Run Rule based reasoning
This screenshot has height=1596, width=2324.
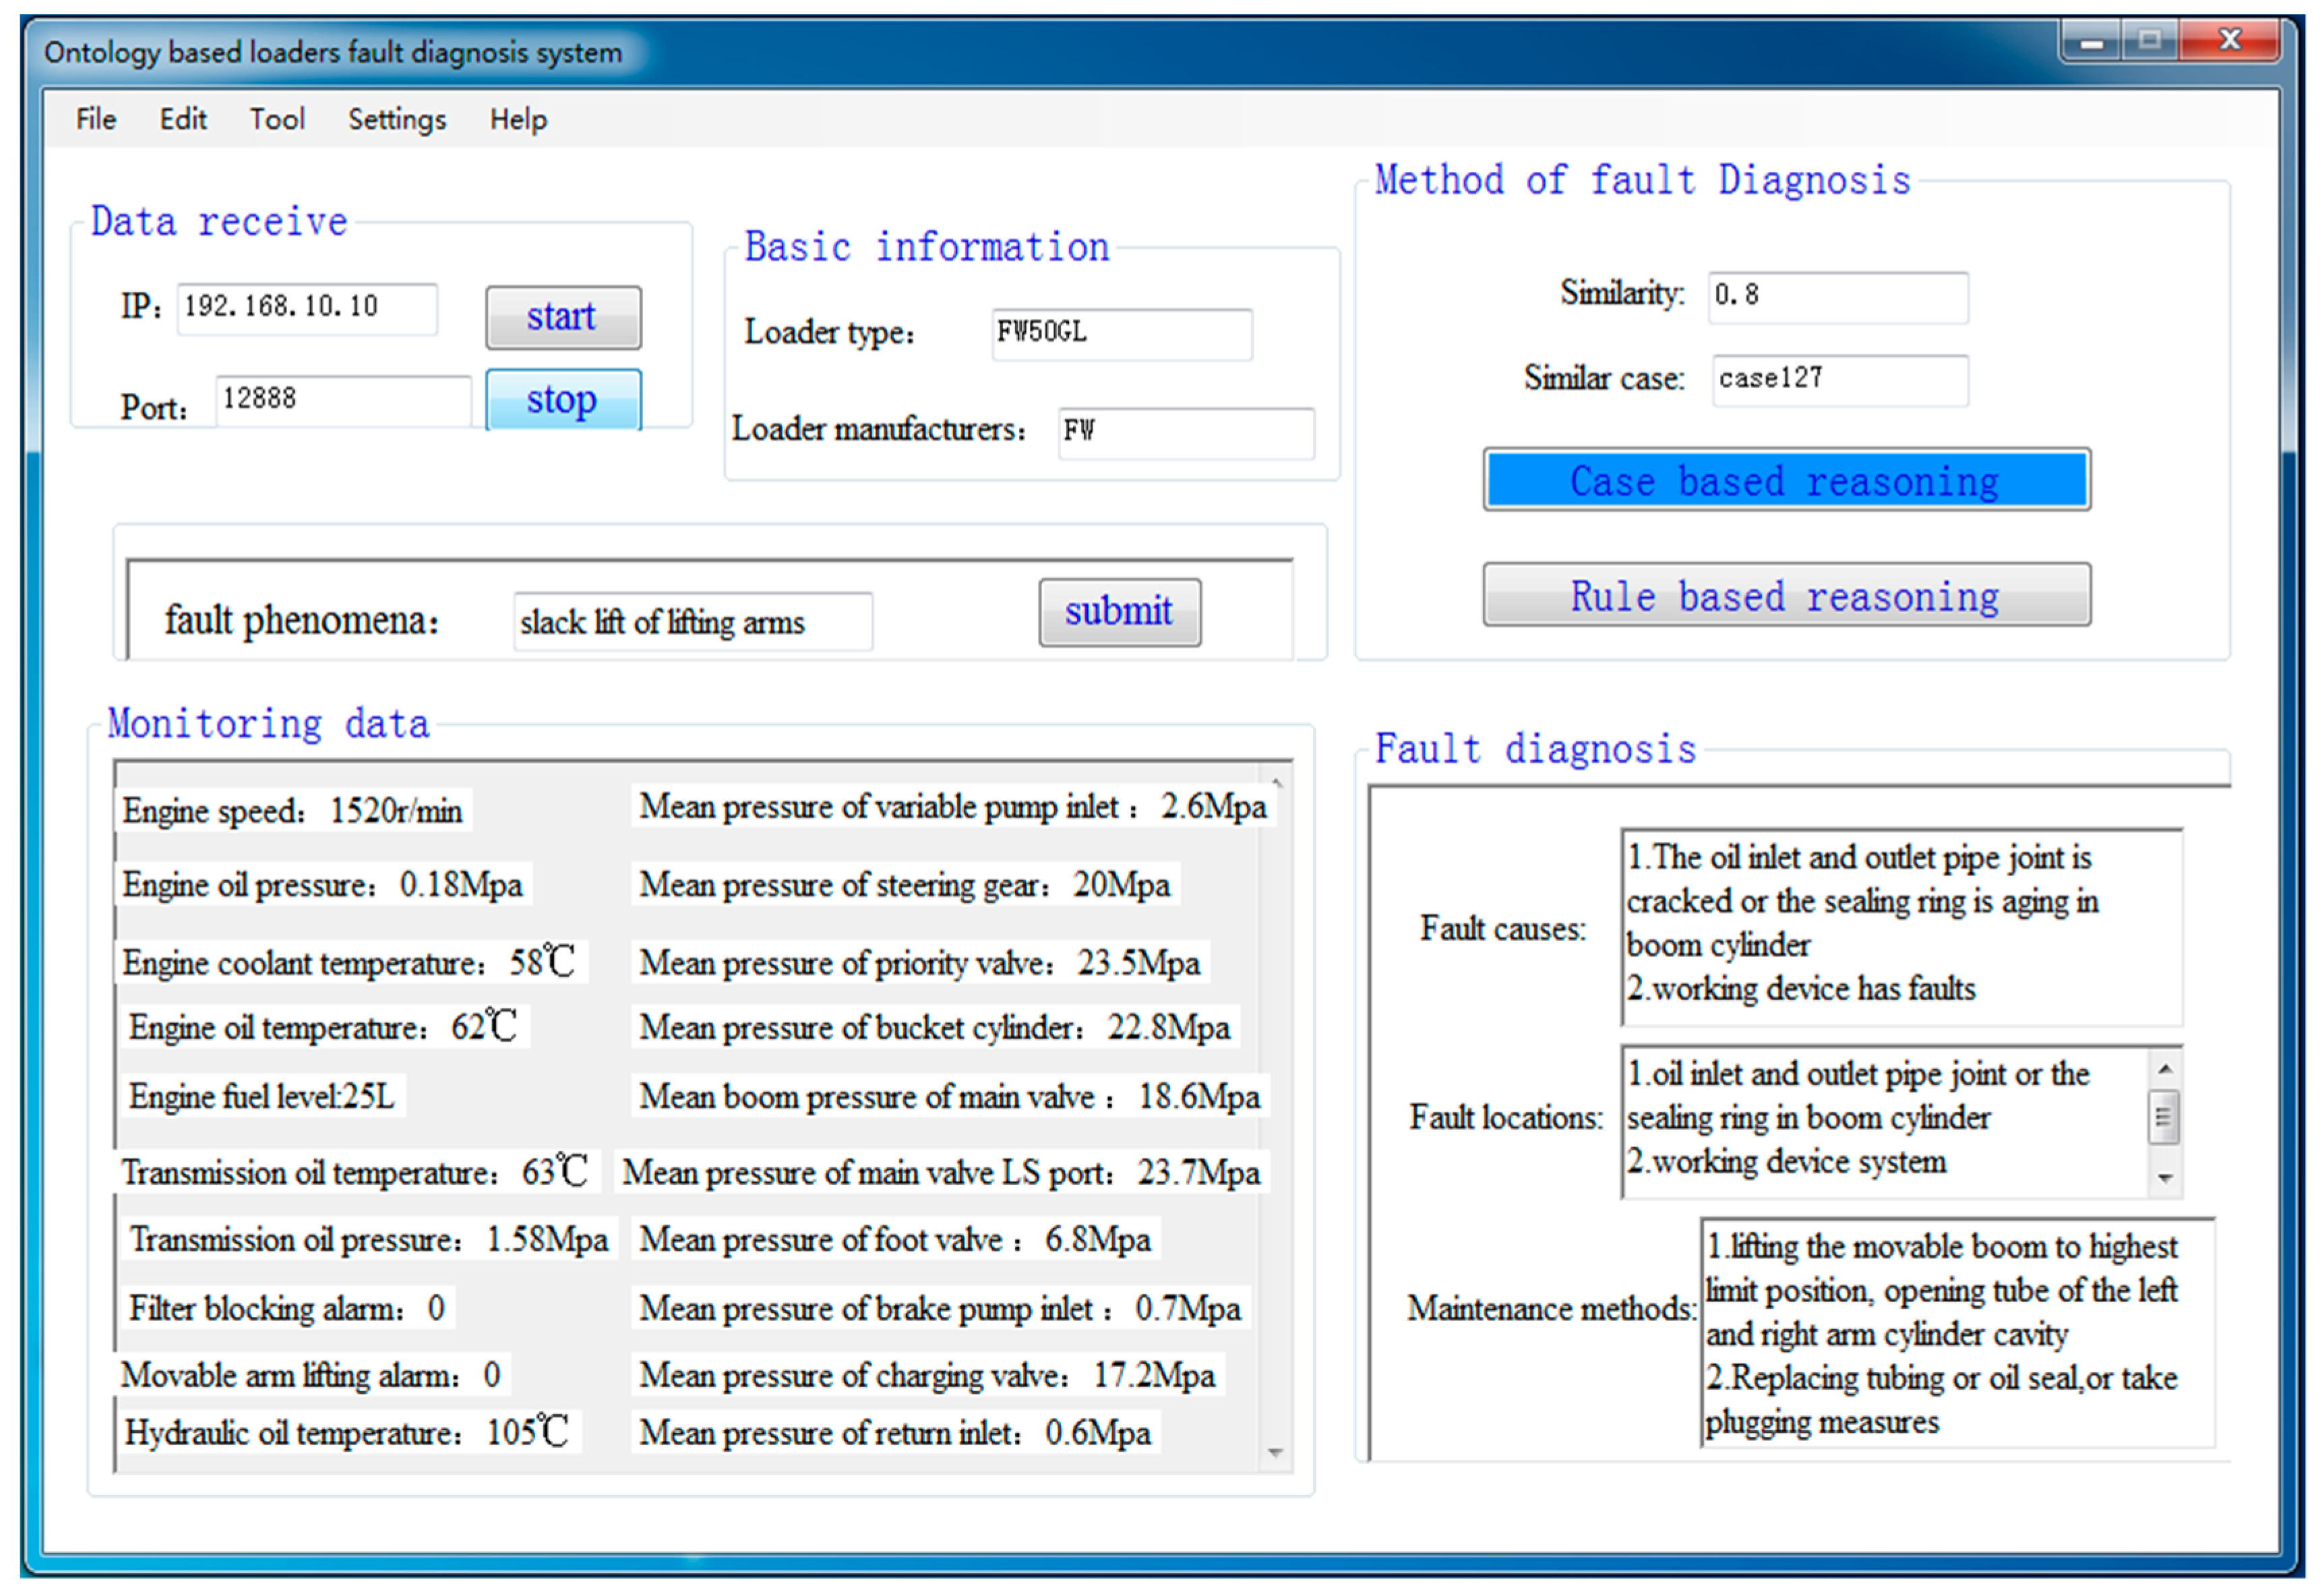click(1786, 595)
